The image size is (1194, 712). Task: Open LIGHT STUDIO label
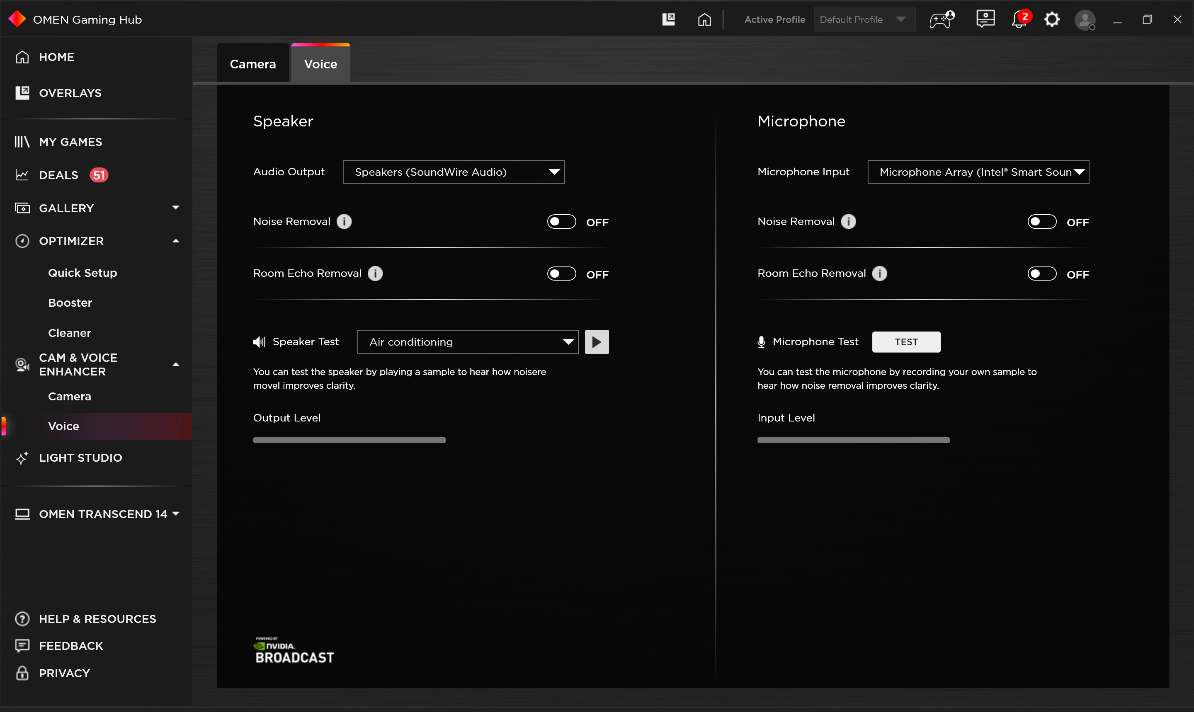(x=80, y=458)
